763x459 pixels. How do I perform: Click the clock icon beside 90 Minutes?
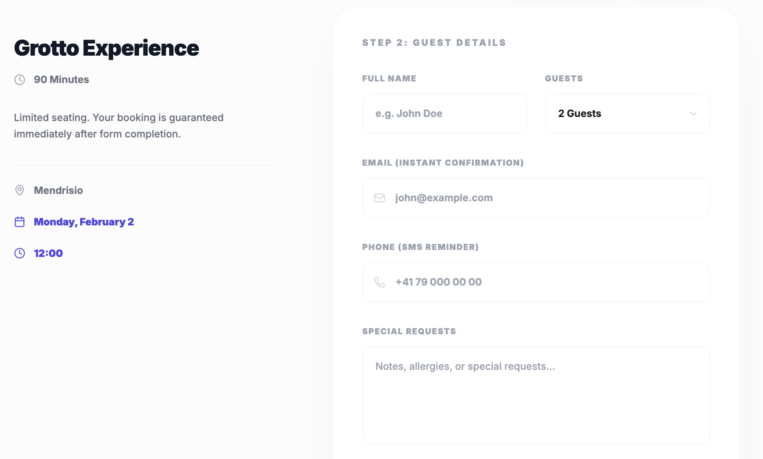(x=20, y=80)
